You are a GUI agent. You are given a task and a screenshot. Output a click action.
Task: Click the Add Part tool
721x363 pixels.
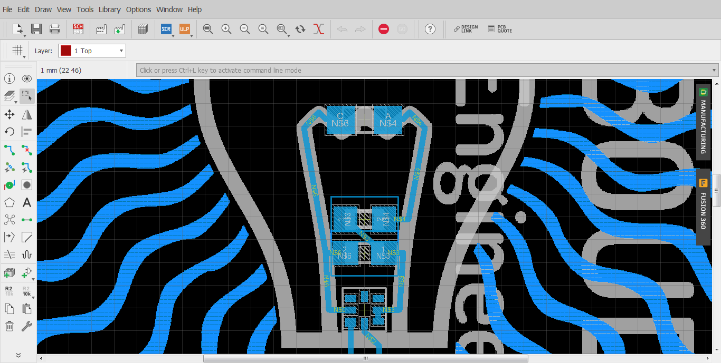pyautogui.click(x=10, y=273)
